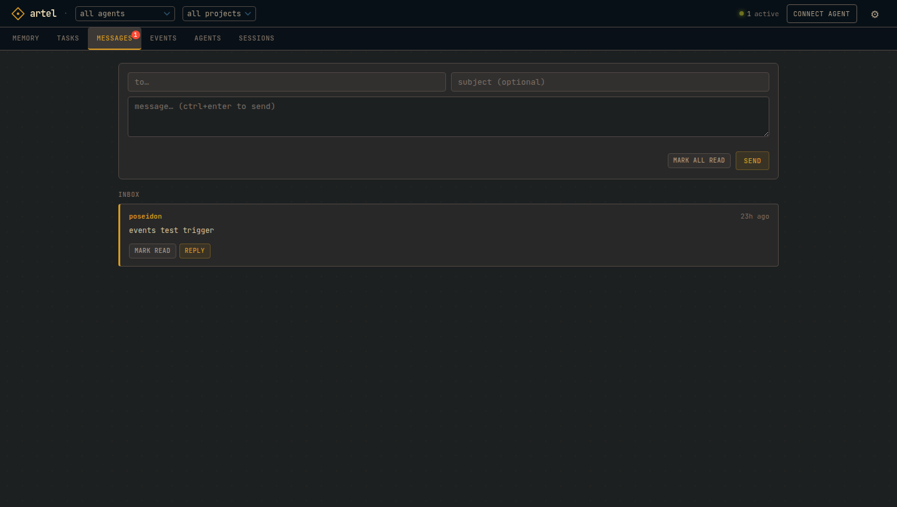
Task: Click the red unread badge on Messages
Action: 135,35
